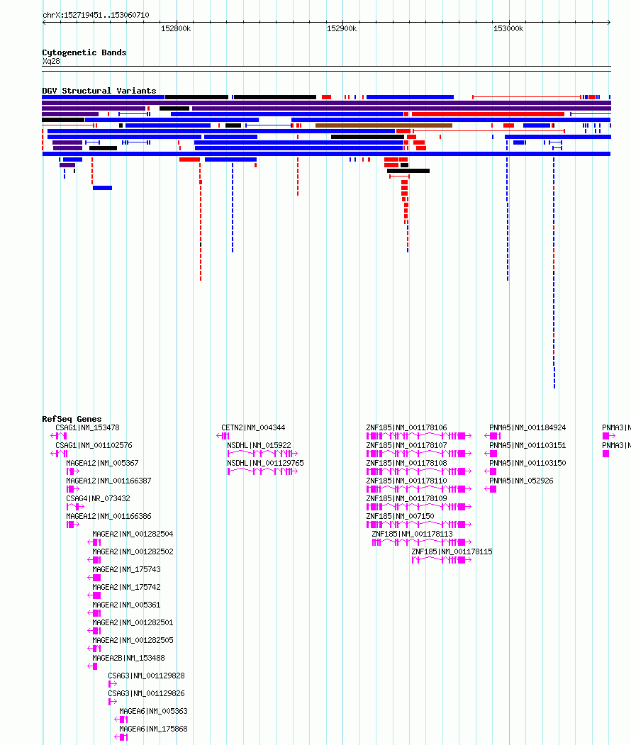Open the NSDHL|NM_015922 gene label
The width and height of the screenshot is (631, 745).
(259, 445)
